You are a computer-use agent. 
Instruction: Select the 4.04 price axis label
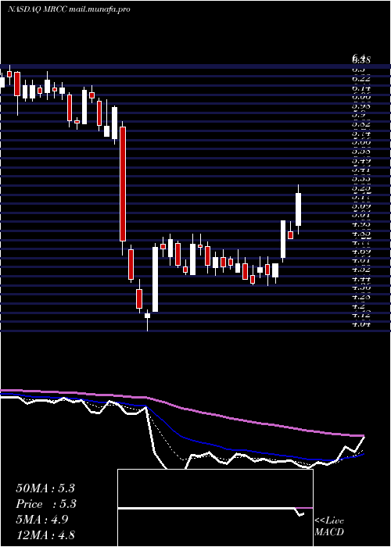point(361,324)
